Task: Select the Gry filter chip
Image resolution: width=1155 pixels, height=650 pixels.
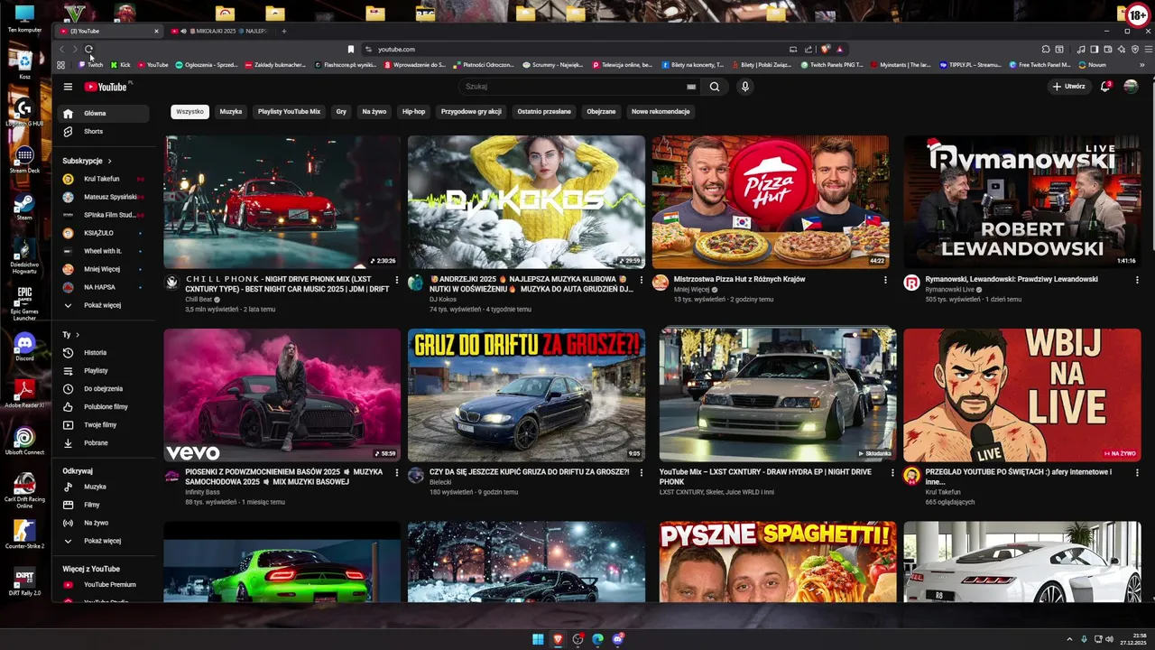Action: coord(341,112)
